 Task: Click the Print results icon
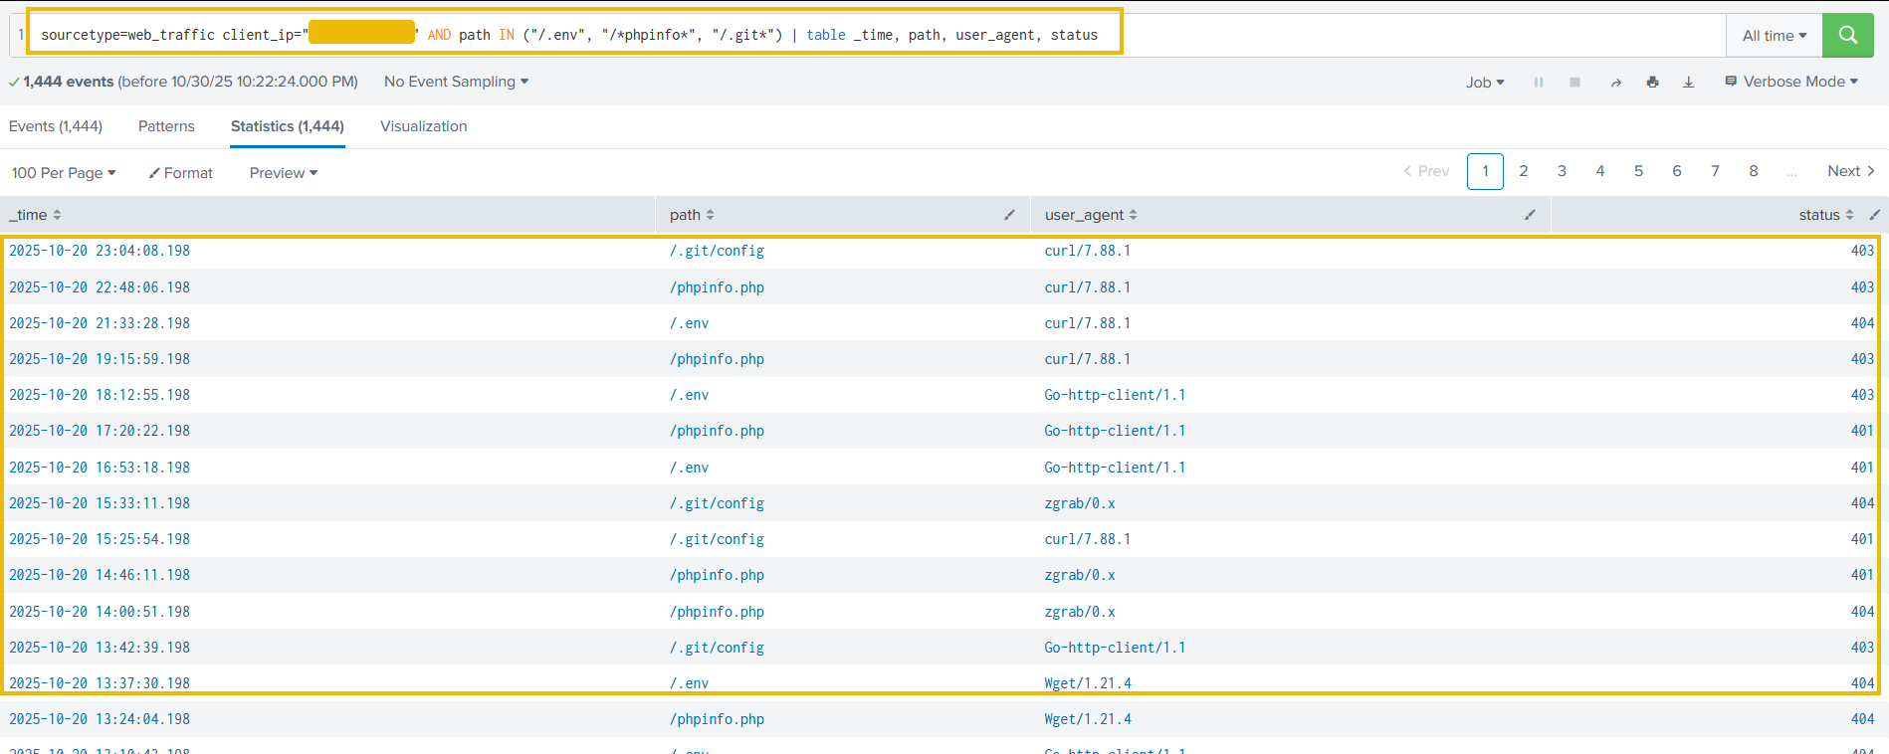(x=1652, y=83)
